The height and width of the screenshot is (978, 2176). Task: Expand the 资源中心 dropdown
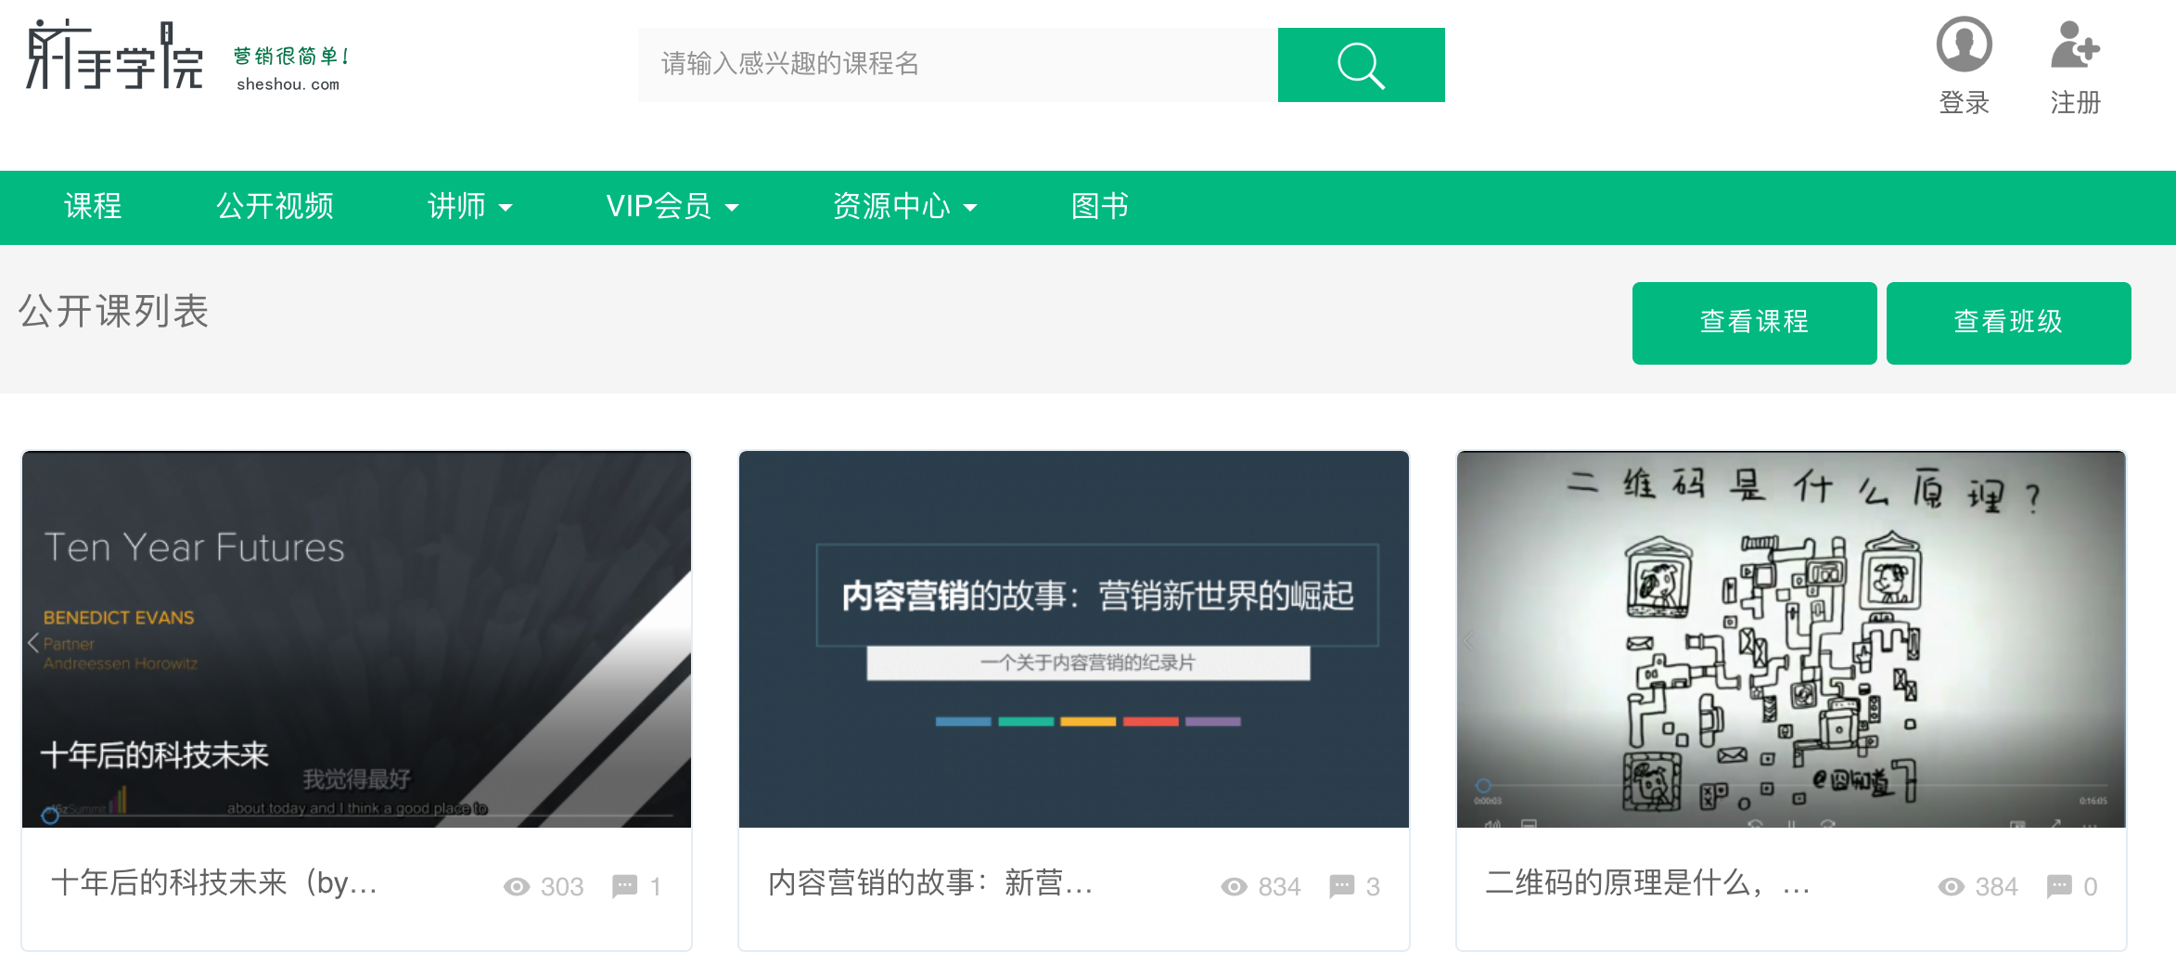[x=906, y=206]
